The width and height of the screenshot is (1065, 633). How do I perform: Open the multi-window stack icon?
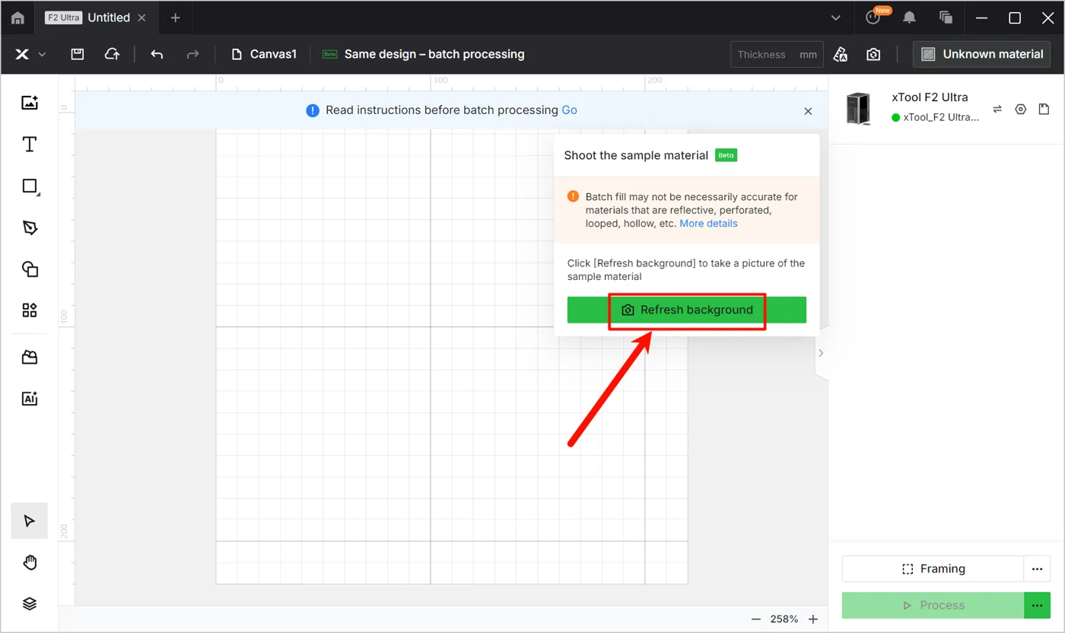(x=946, y=17)
